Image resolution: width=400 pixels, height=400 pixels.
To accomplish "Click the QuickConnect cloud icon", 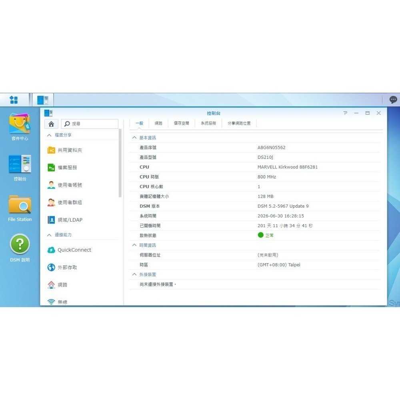I will tap(51, 250).
